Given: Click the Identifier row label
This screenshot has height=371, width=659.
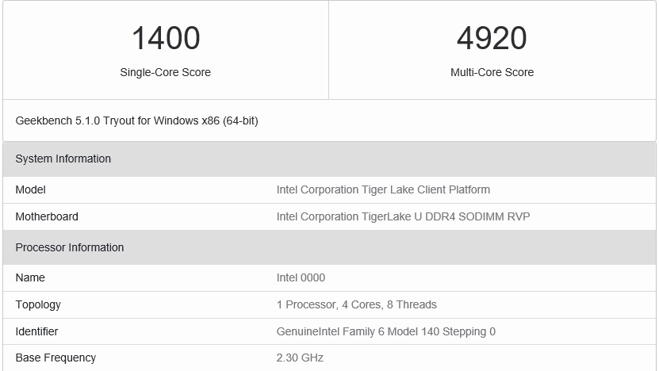Looking at the screenshot, I should pyautogui.click(x=36, y=331).
